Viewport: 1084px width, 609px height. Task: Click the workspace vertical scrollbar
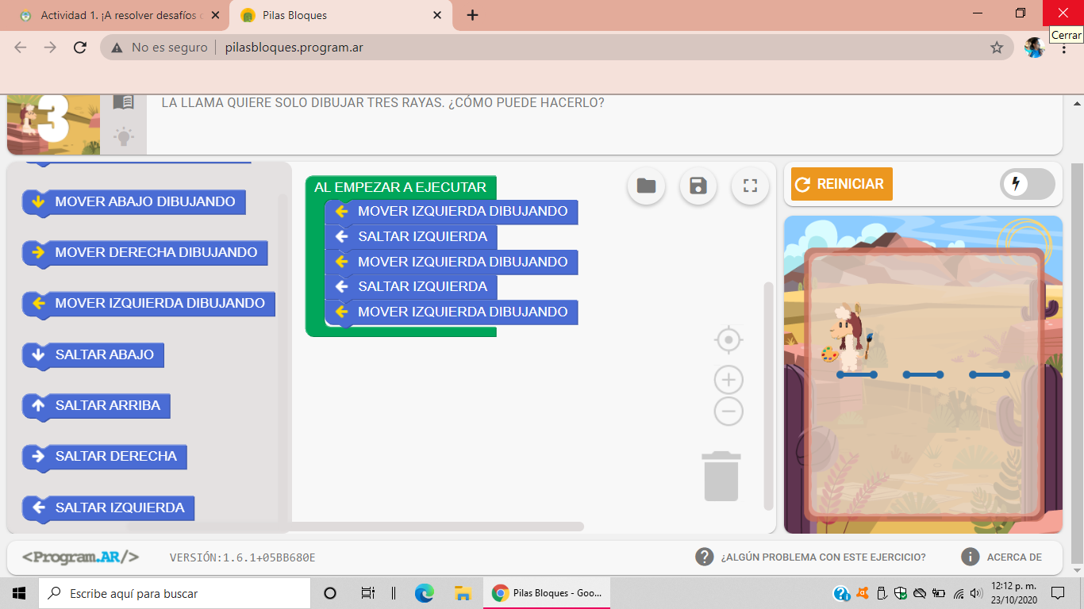click(x=767, y=396)
